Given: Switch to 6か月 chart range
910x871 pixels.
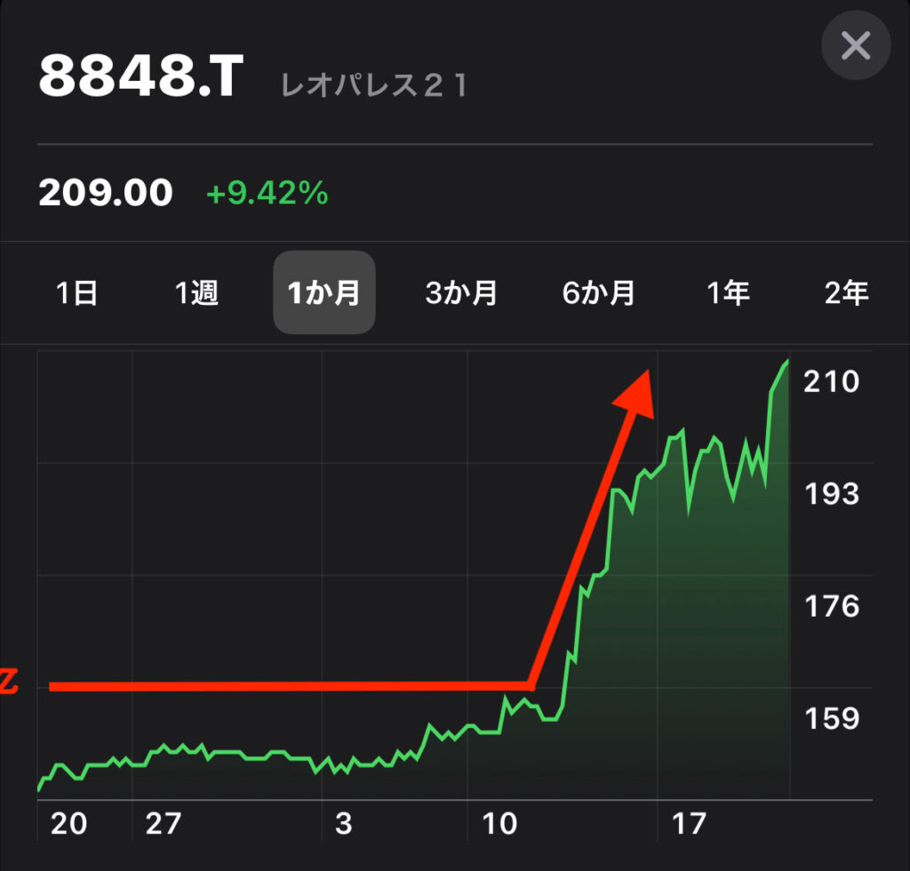Looking at the screenshot, I should coord(599,293).
